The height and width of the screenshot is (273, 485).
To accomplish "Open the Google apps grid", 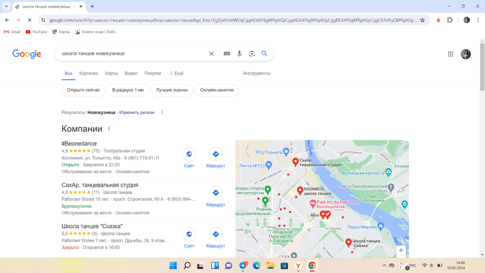I will [451, 54].
